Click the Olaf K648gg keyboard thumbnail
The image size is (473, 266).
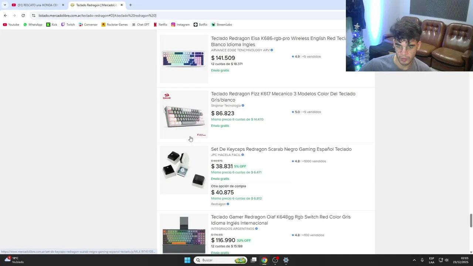pos(184,234)
